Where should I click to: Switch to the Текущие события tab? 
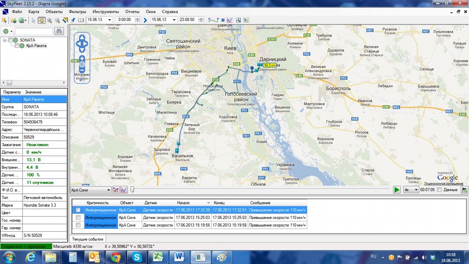click(87, 239)
